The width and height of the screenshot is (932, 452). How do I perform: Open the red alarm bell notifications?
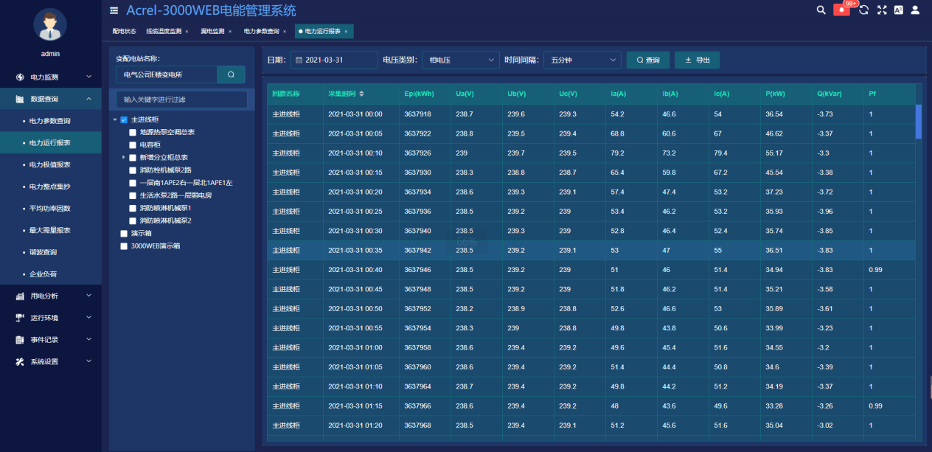841,10
